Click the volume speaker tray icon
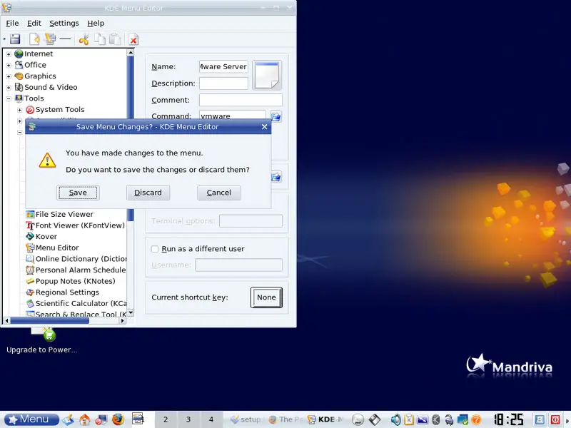The height and width of the screenshot is (428, 571). click(396, 419)
